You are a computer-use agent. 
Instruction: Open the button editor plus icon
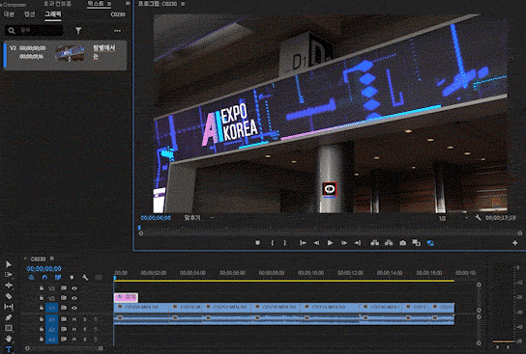point(515,243)
